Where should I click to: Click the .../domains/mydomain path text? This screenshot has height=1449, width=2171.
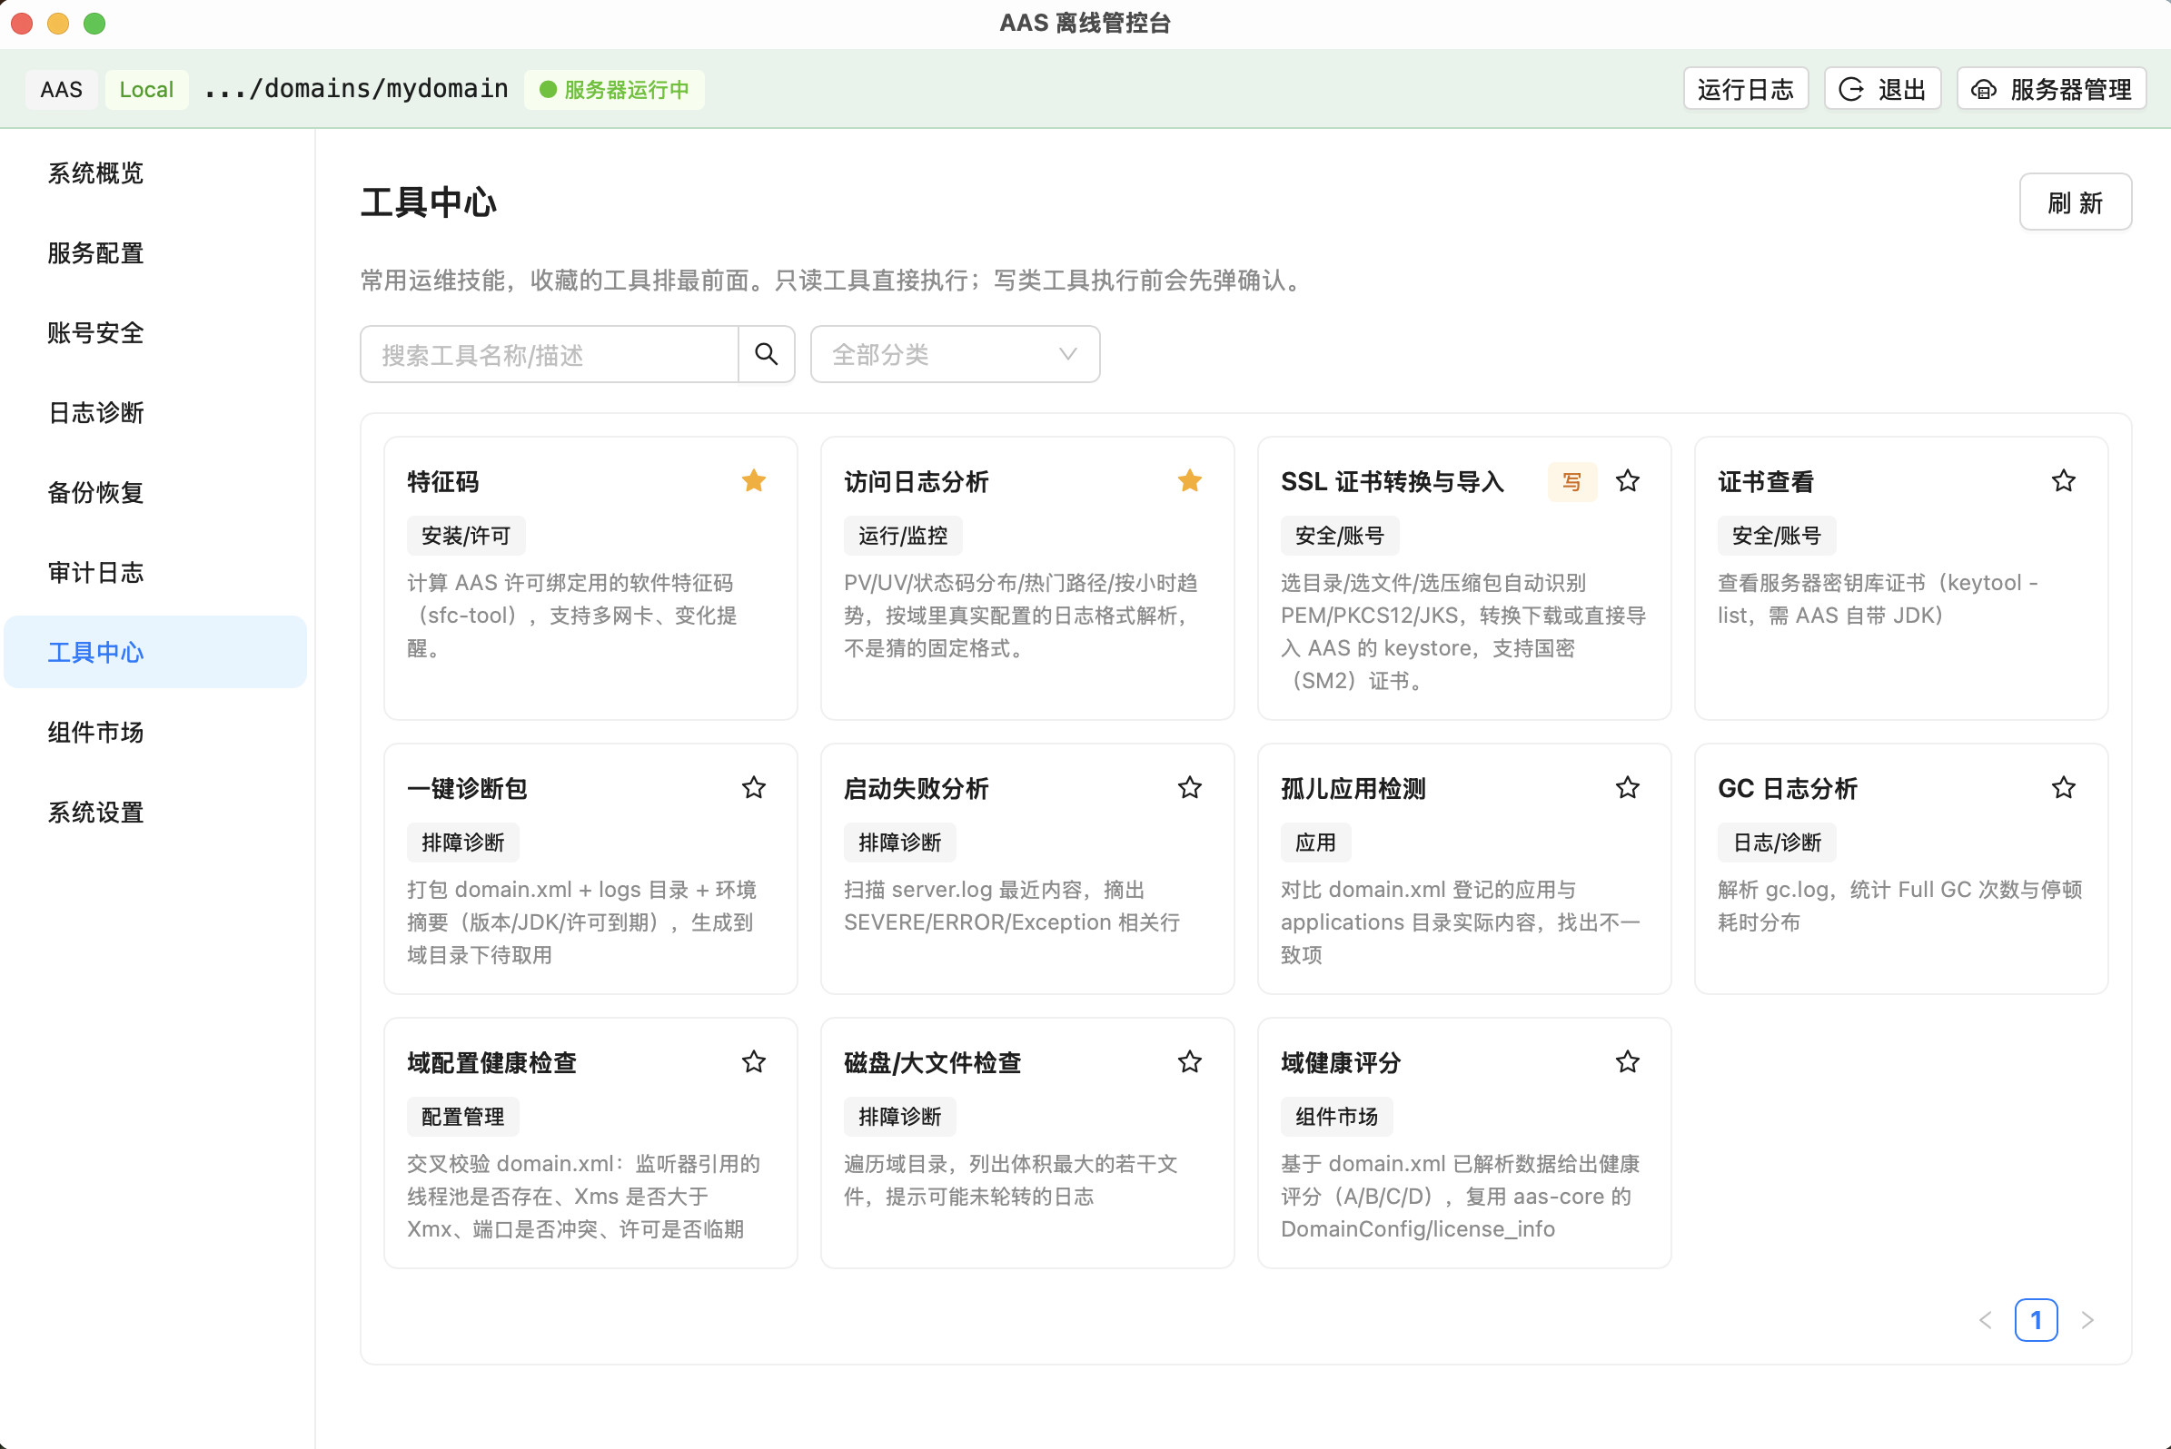click(x=356, y=90)
